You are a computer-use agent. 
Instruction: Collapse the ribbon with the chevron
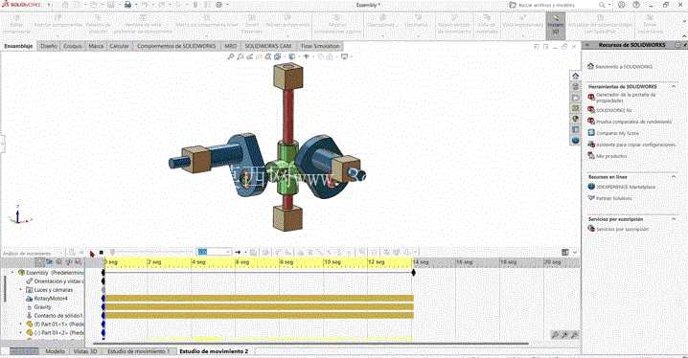coord(683,36)
